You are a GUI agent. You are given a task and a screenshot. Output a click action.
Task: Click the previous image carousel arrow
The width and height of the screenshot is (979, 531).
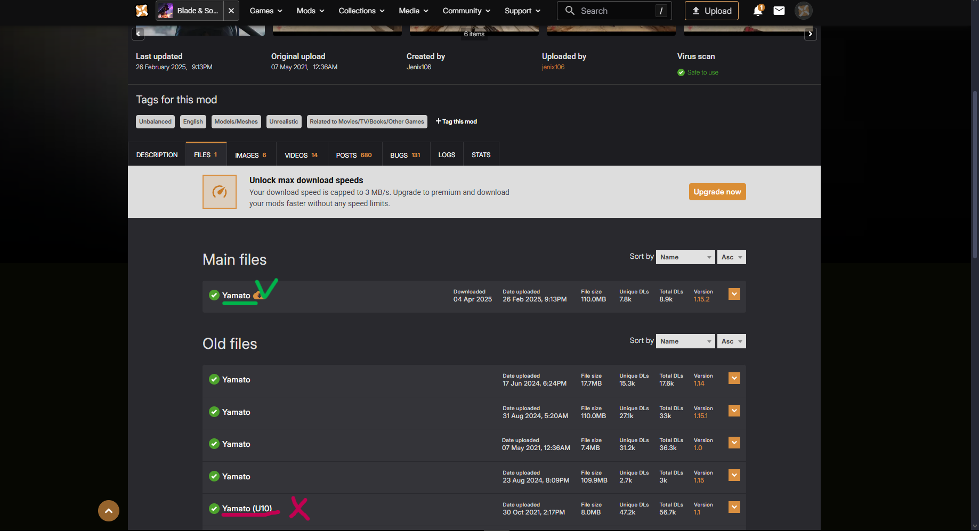[x=138, y=34]
